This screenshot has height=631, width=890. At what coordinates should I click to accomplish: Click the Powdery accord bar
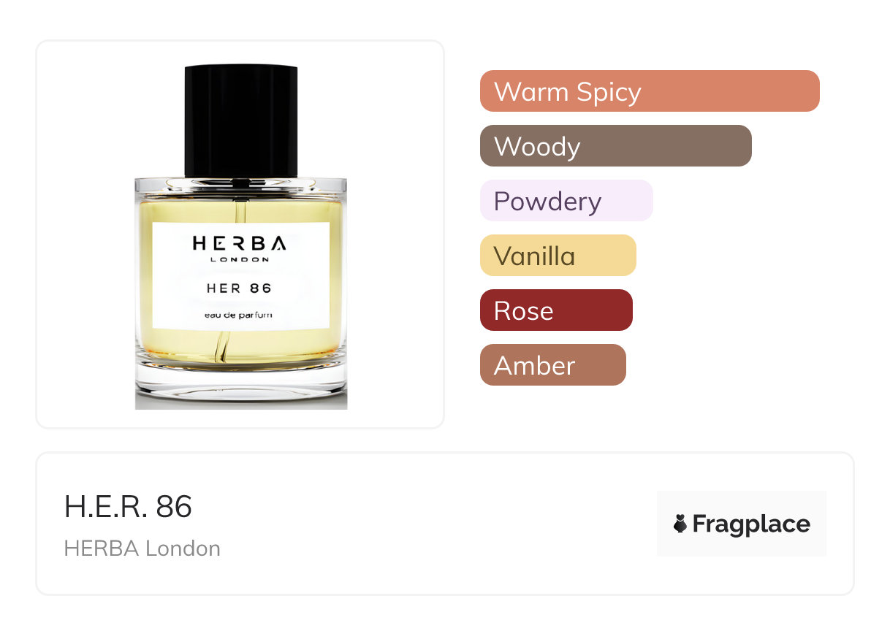point(566,201)
